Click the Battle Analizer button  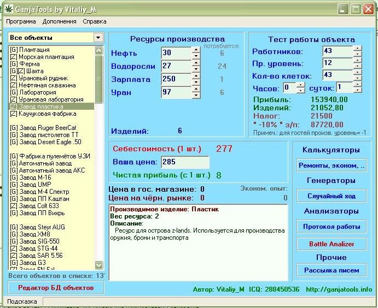click(x=332, y=244)
